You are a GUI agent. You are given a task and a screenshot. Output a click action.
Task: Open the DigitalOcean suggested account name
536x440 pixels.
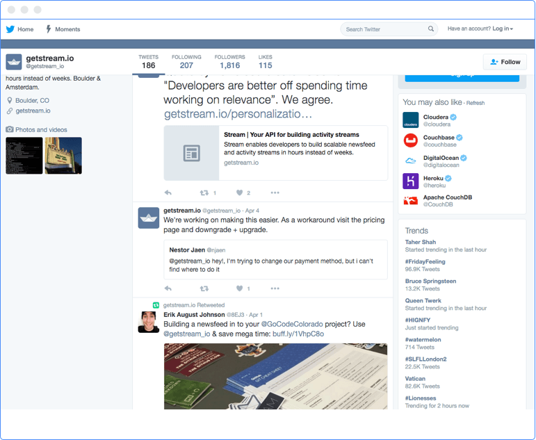441,158
